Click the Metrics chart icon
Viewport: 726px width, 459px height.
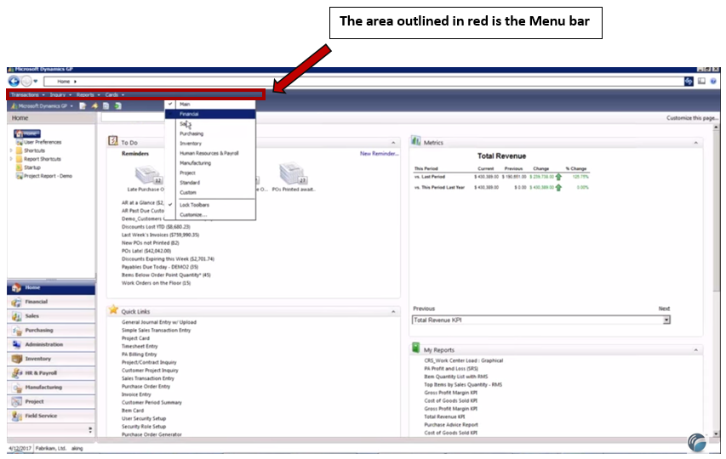(x=416, y=141)
